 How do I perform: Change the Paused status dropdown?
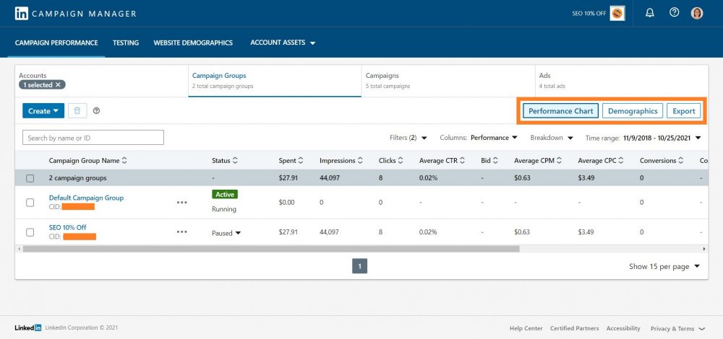(226, 233)
